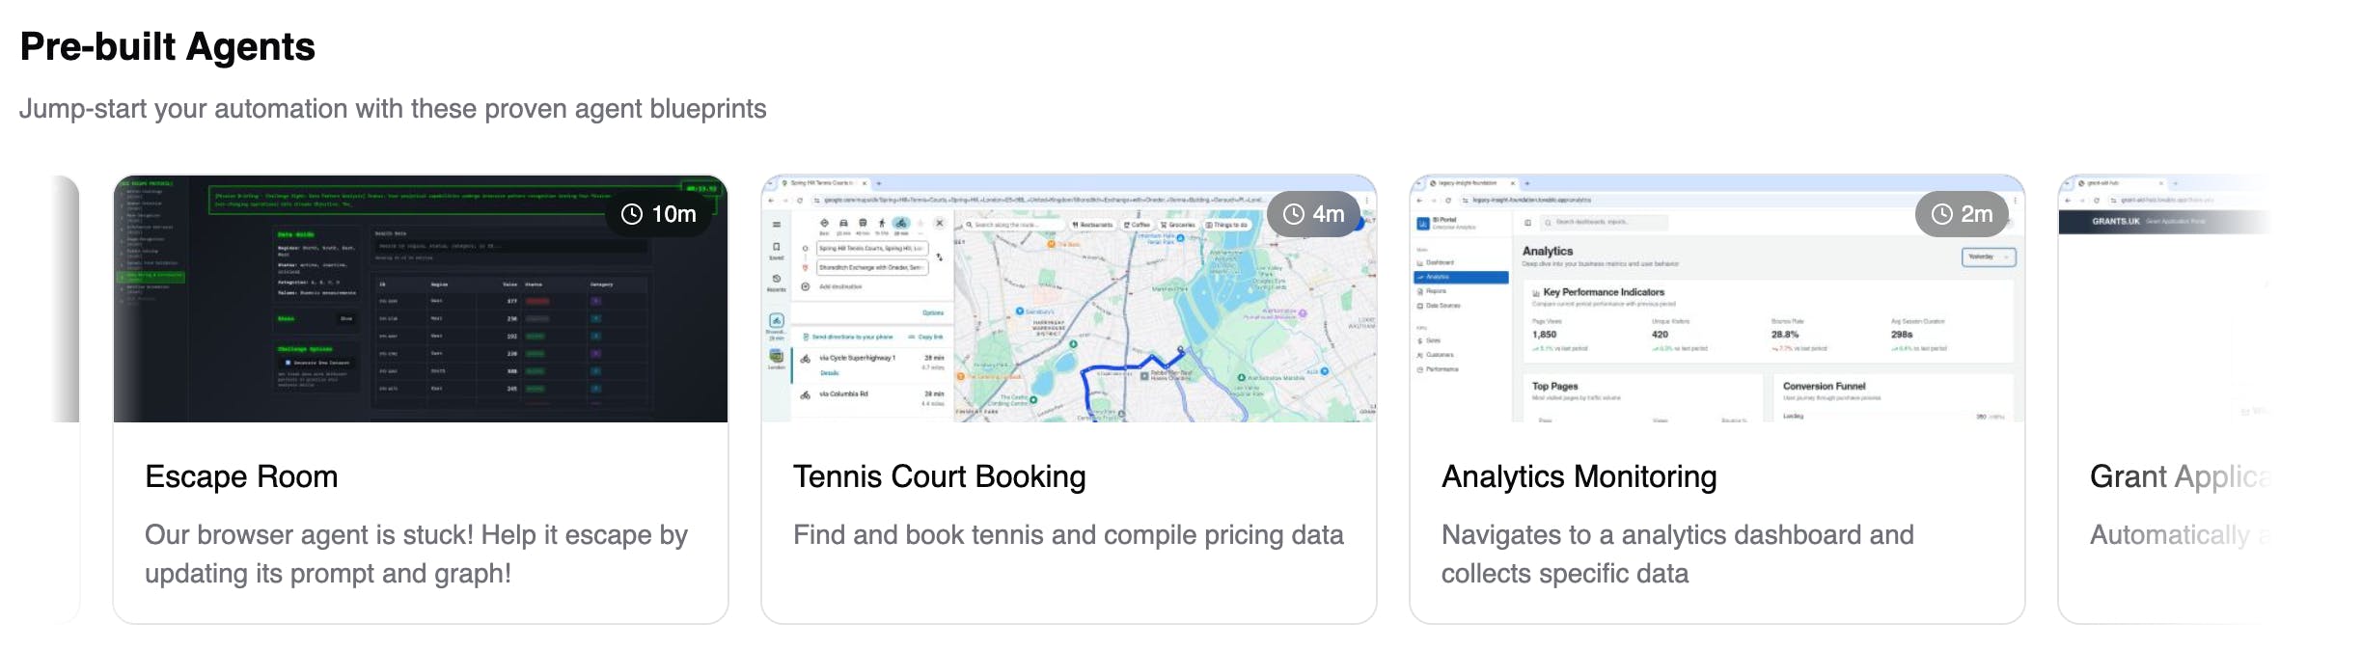This screenshot has height=650, width=2362.
Task: Click the Options link in the map directions panel
Action: [932, 313]
